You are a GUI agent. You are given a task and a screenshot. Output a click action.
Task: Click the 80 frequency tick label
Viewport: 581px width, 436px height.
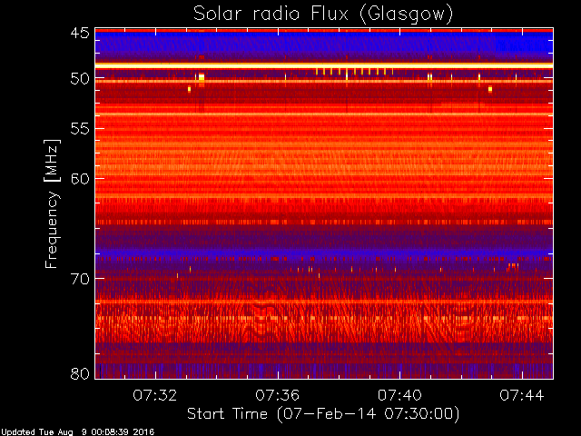80,373
